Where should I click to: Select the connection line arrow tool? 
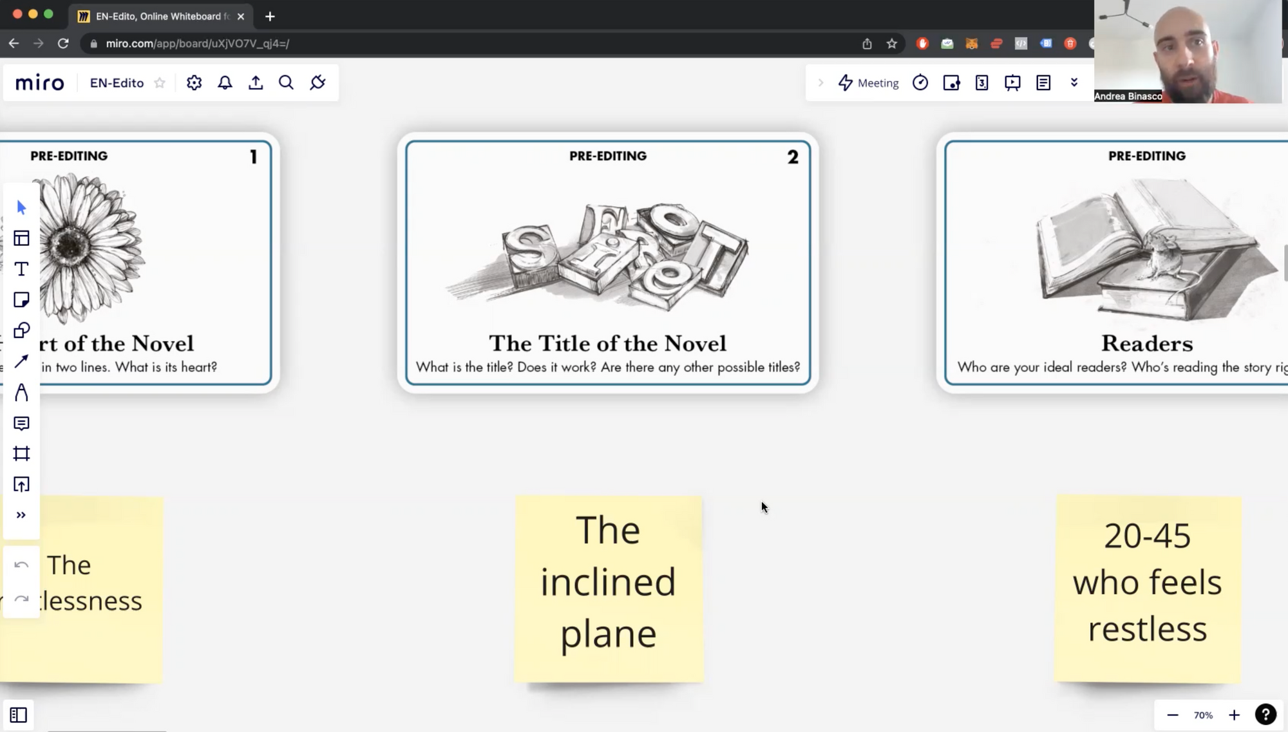[21, 361]
